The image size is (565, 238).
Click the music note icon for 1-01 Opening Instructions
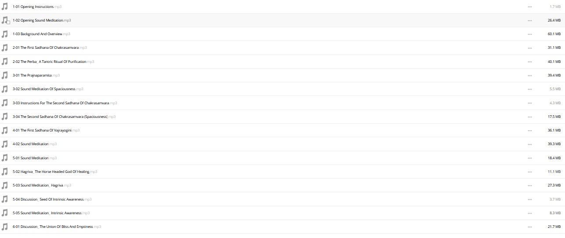point(5,7)
